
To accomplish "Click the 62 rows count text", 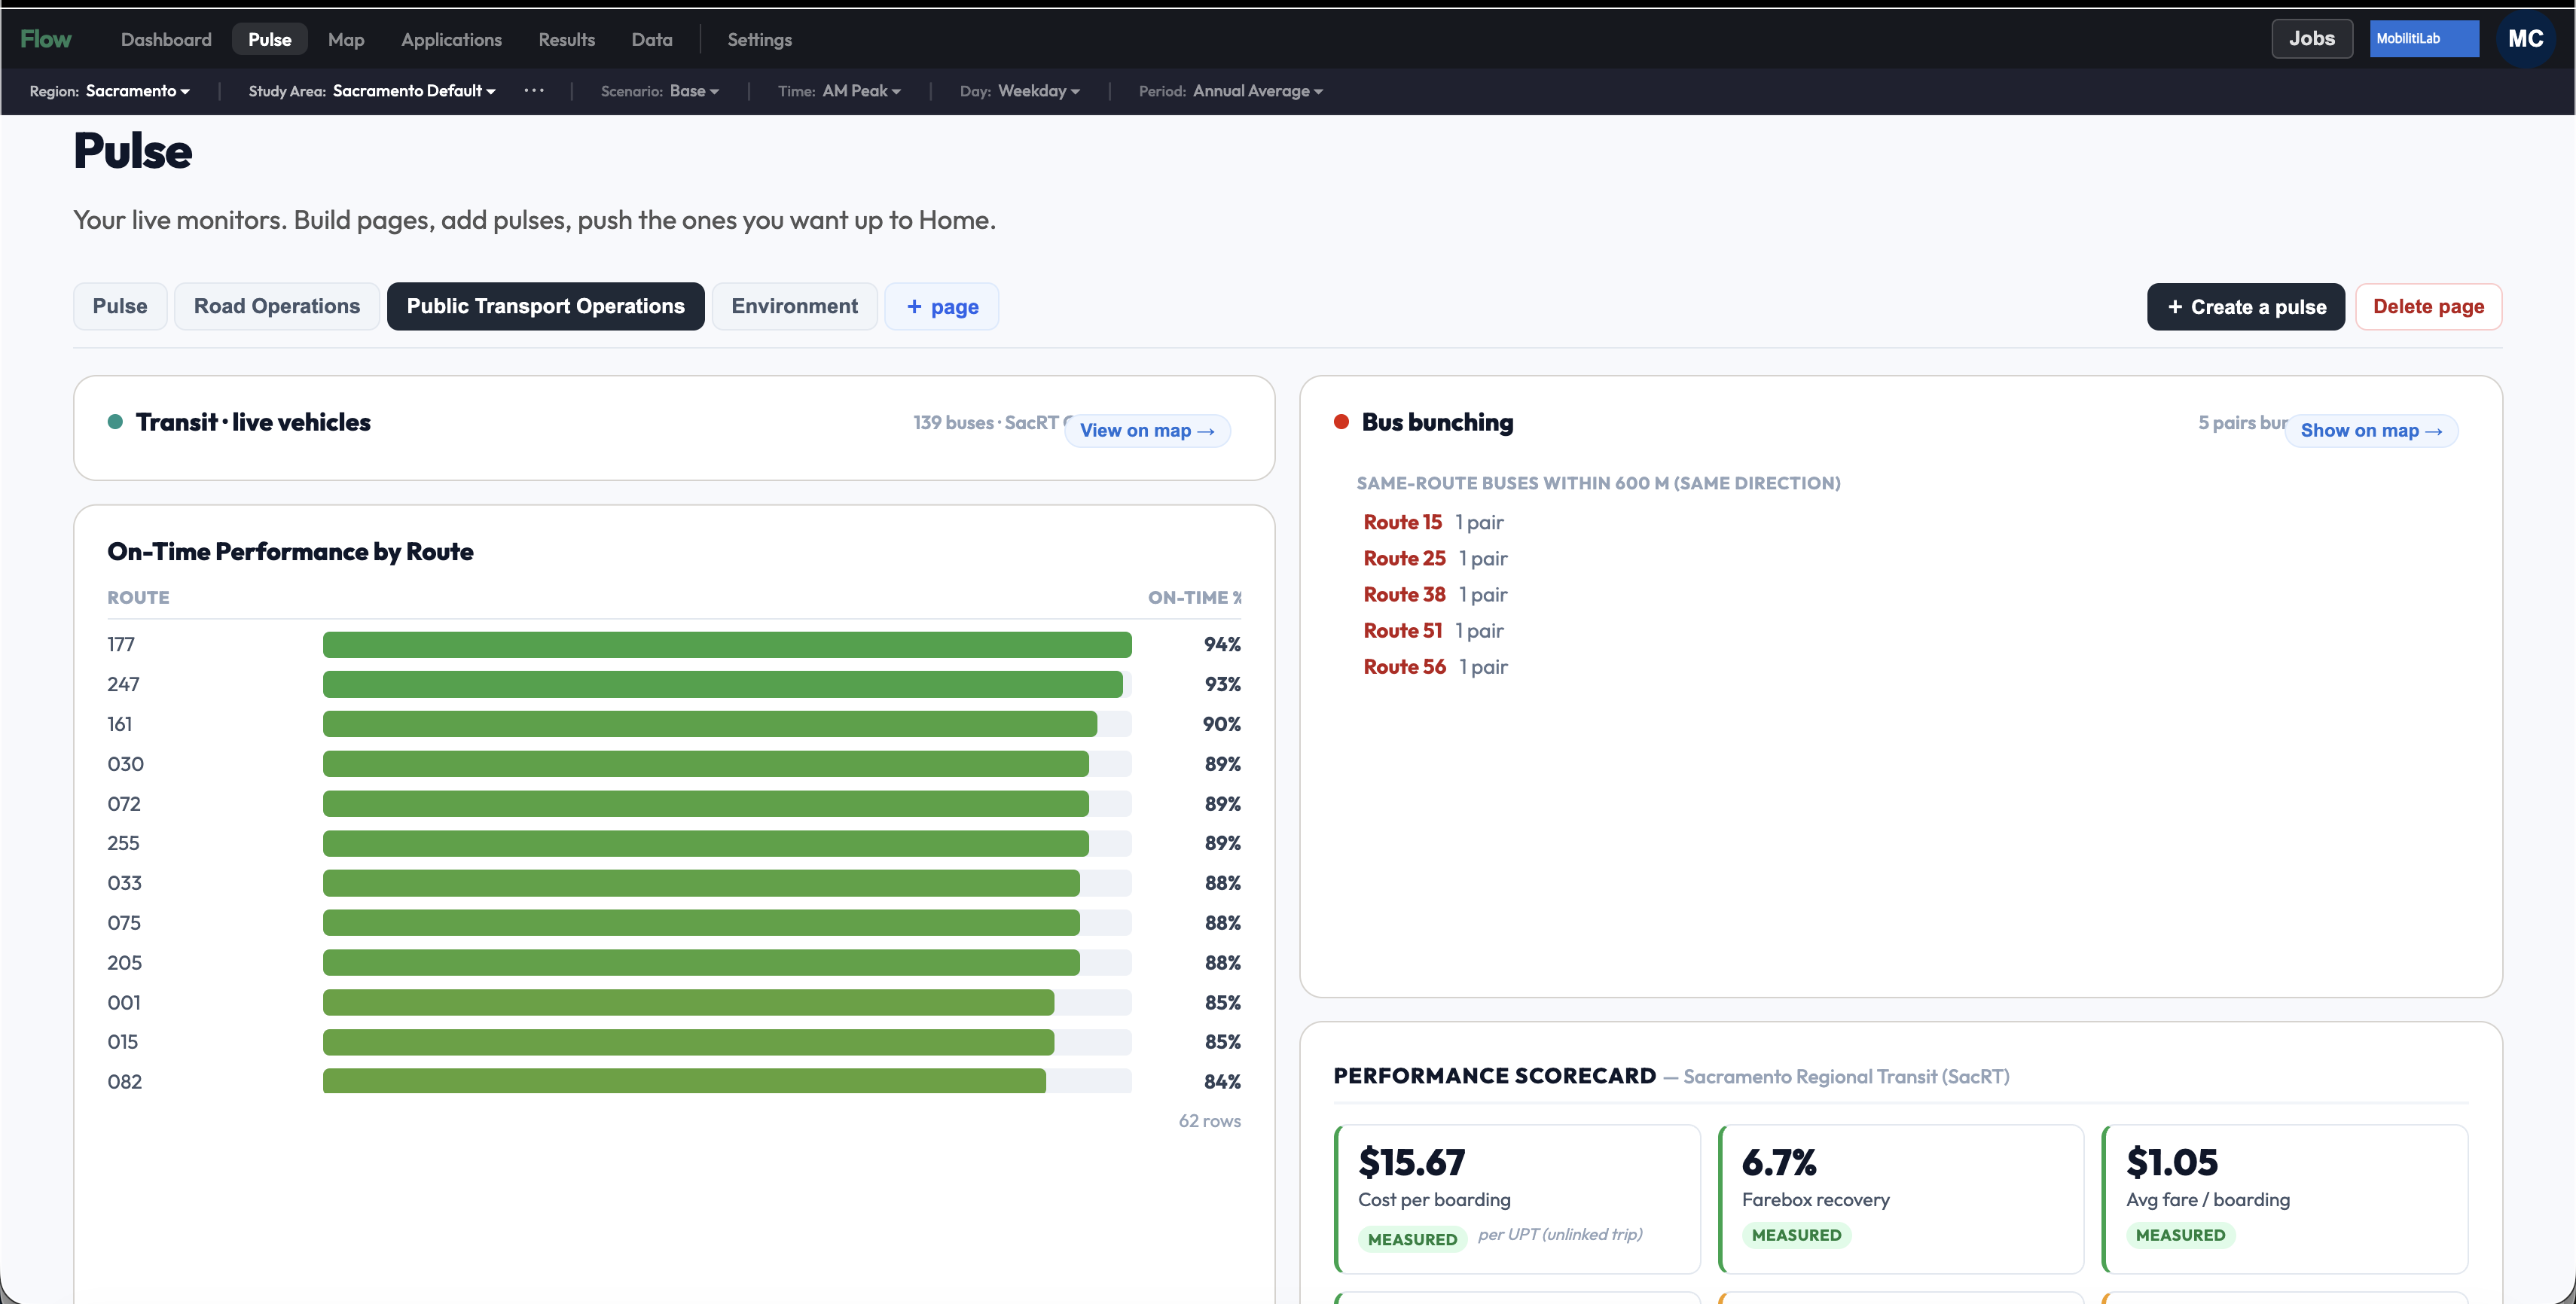I will coord(1209,1120).
